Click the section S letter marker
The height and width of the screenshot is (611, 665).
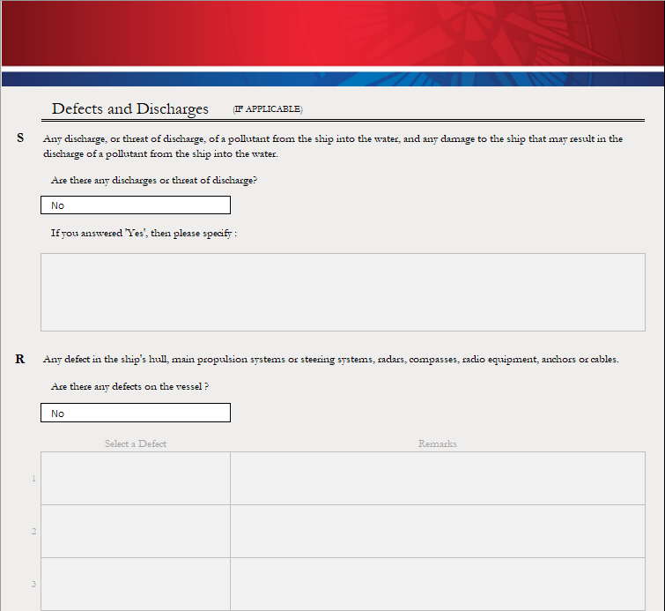point(20,138)
